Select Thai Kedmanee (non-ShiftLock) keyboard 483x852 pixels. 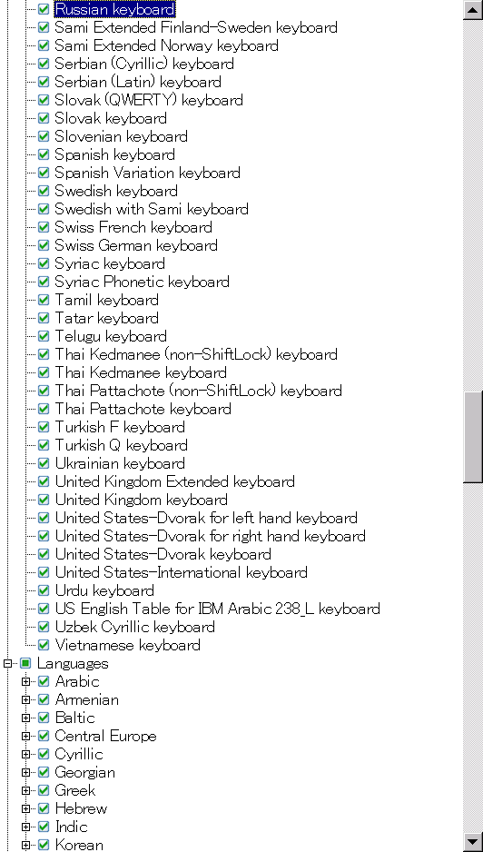click(x=196, y=355)
